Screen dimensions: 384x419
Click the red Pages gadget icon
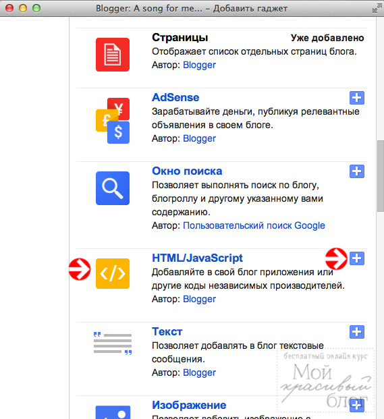[x=113, y=55]
